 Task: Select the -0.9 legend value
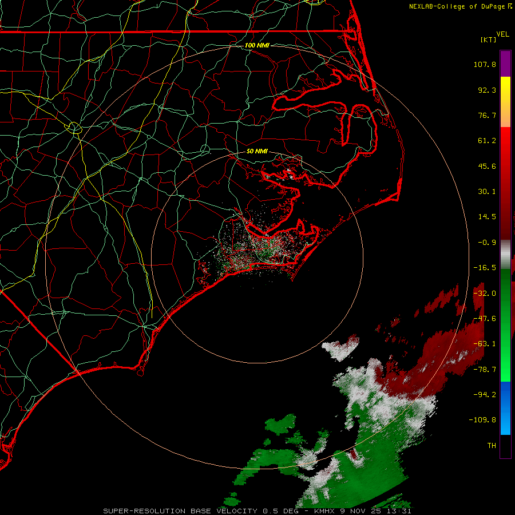[486, 243]
